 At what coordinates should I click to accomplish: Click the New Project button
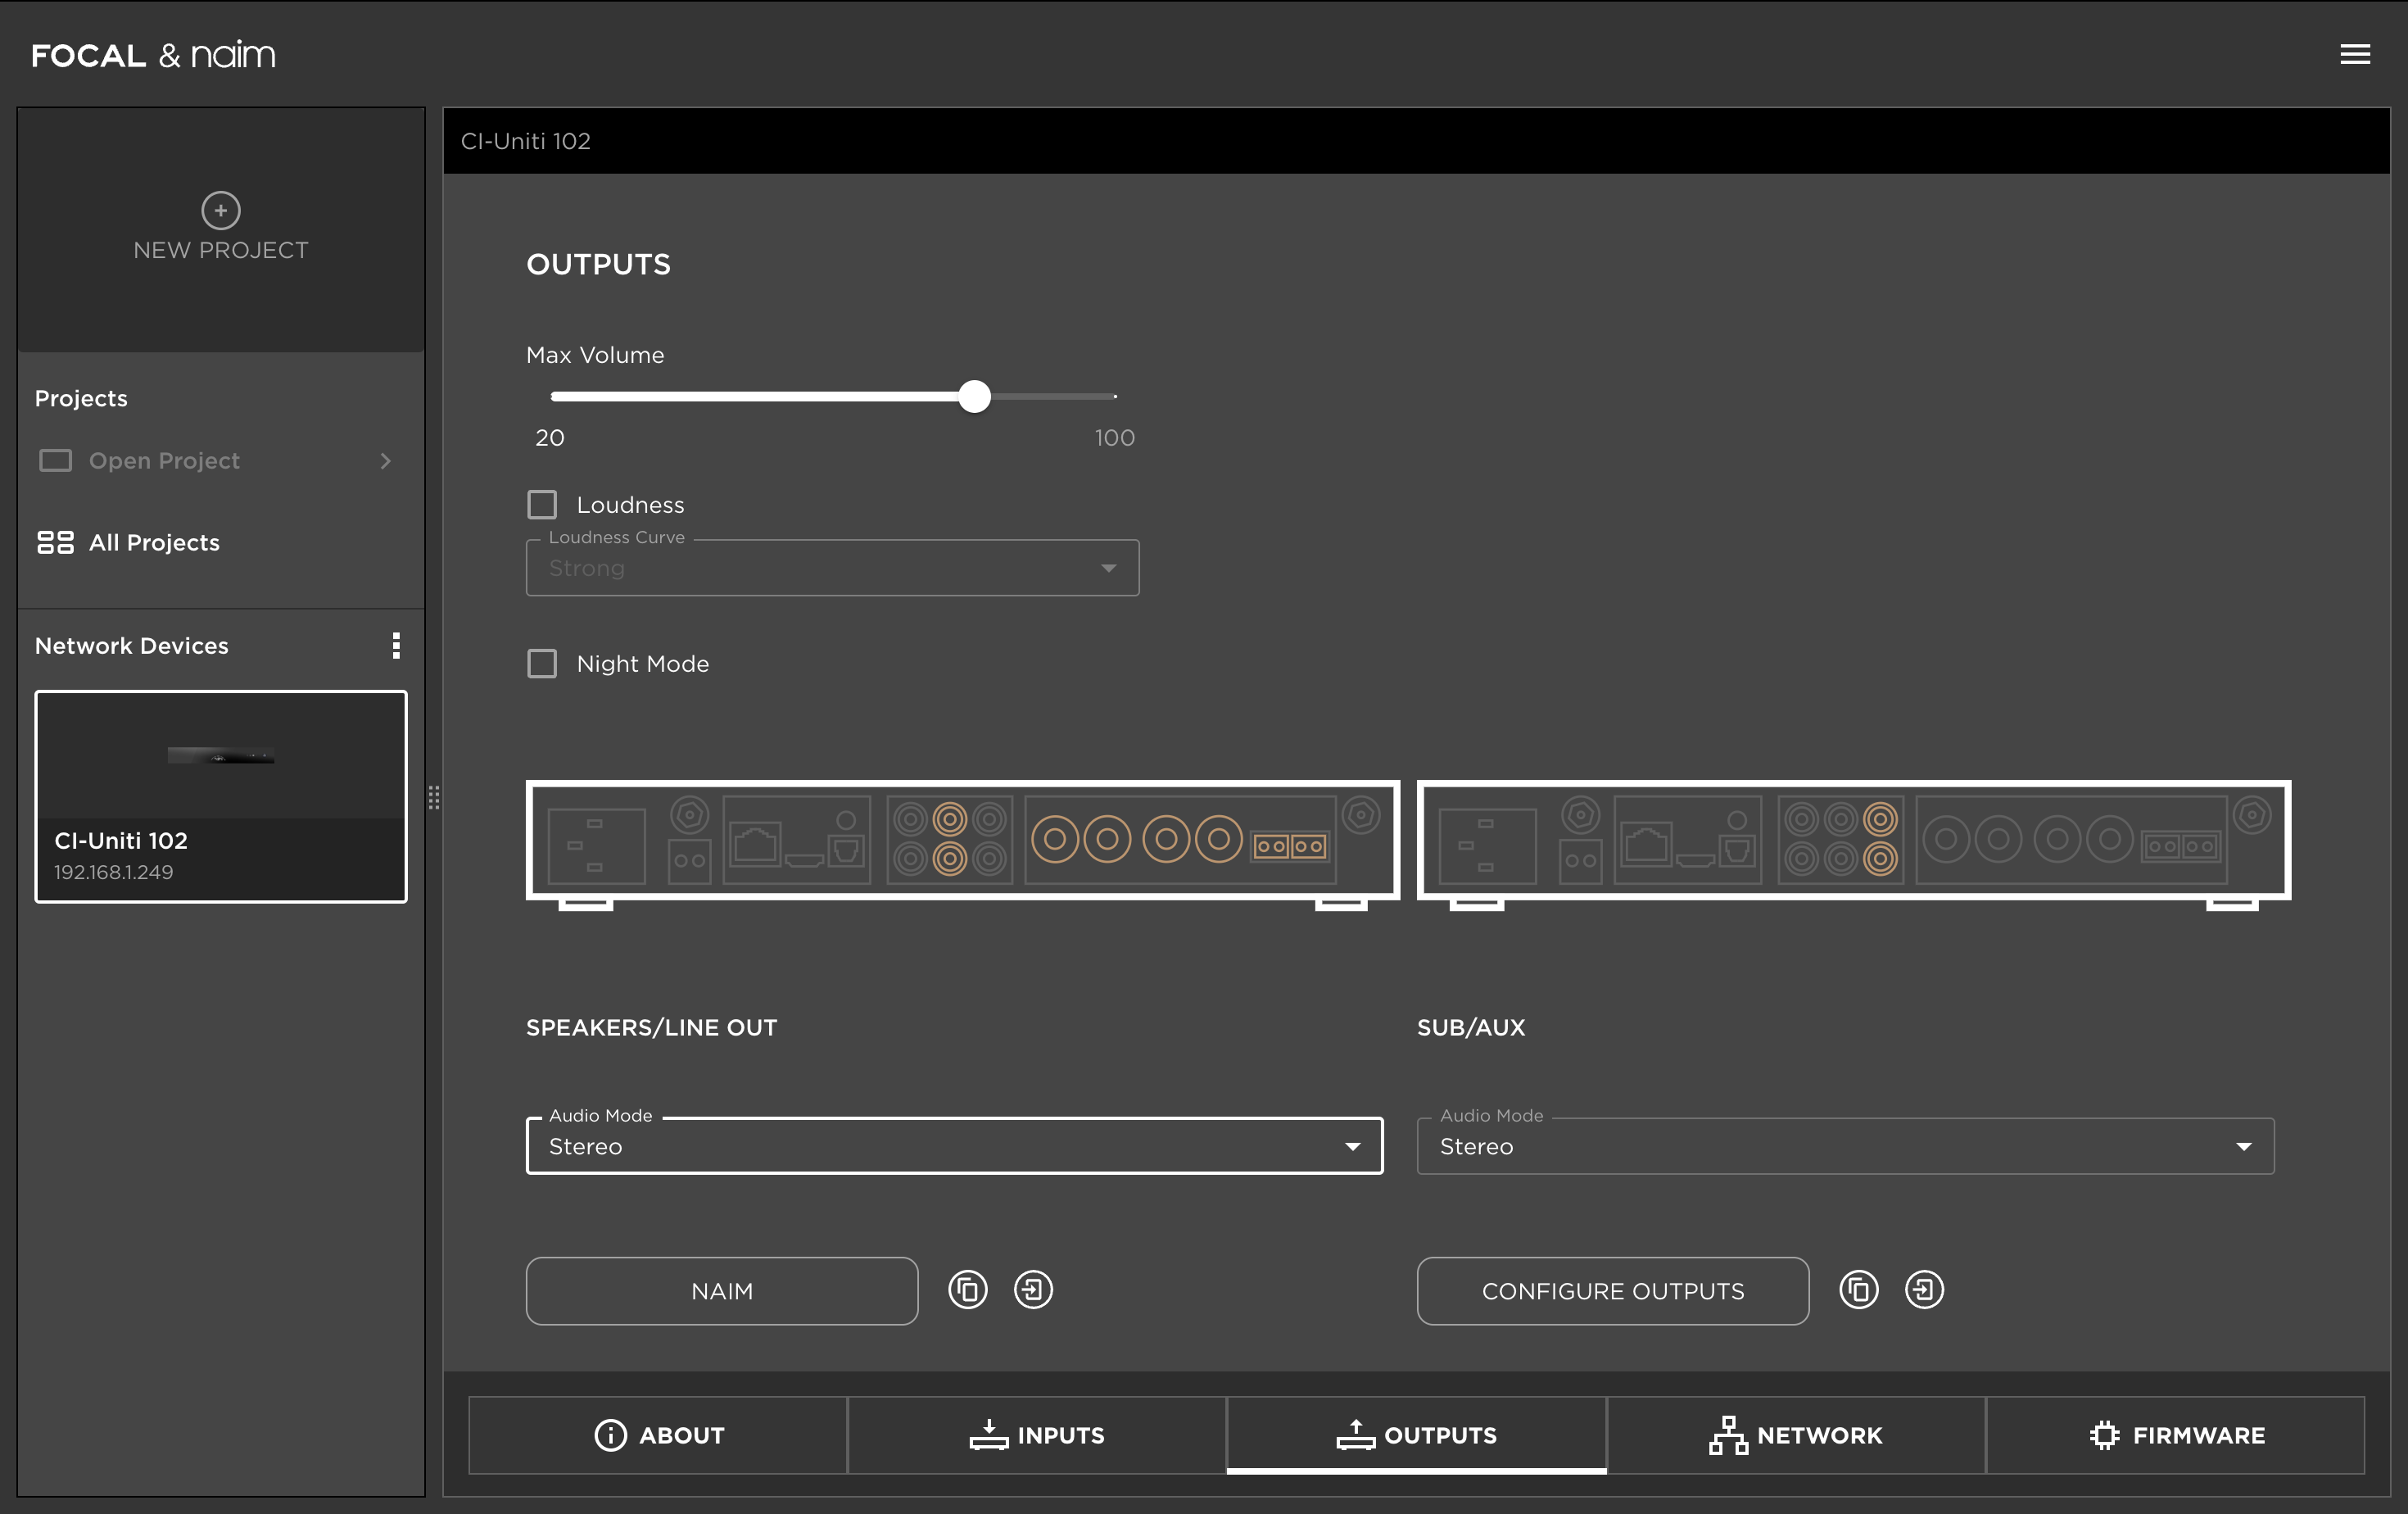pos(221,229)
